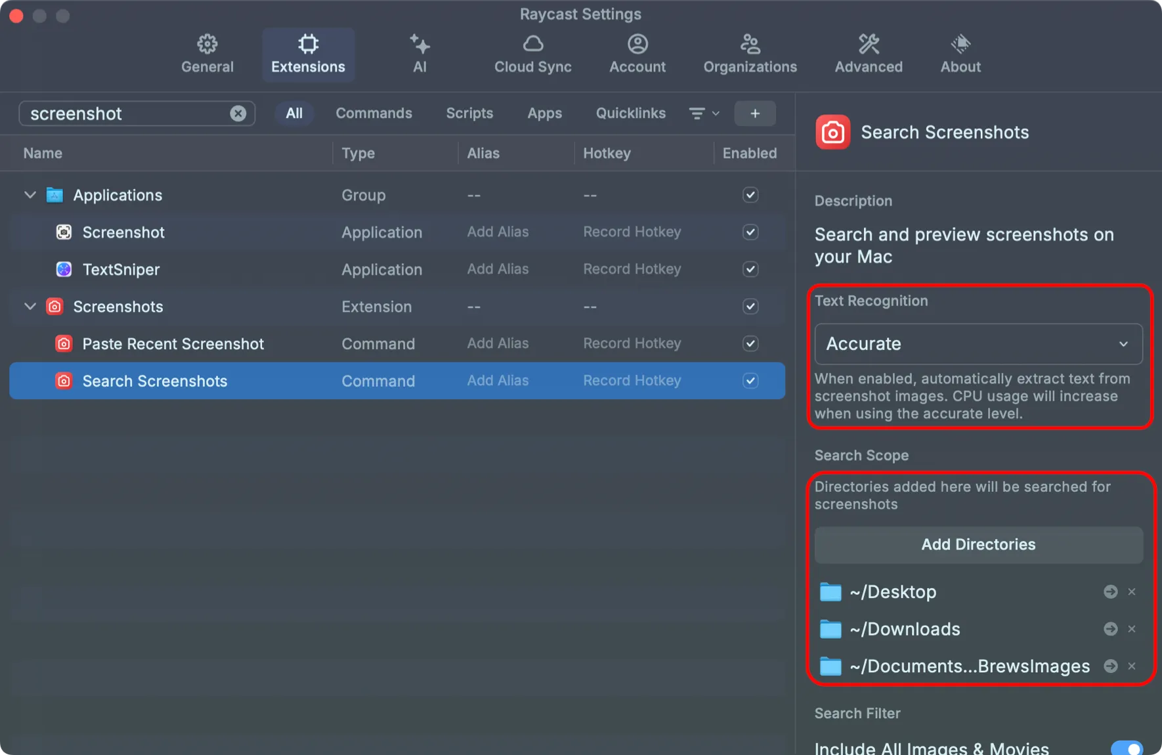Switch to the Commands filter tab

click(x=374, y=113)
